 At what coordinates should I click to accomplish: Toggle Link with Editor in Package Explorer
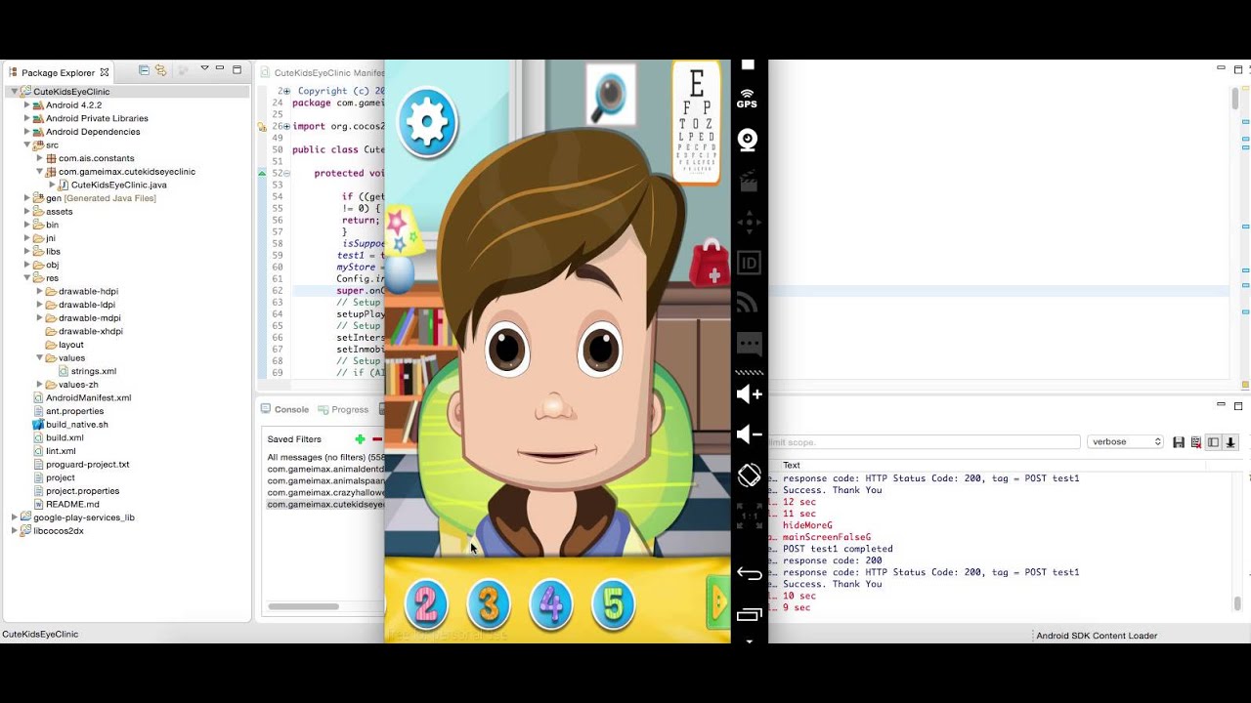pos(160,70)
